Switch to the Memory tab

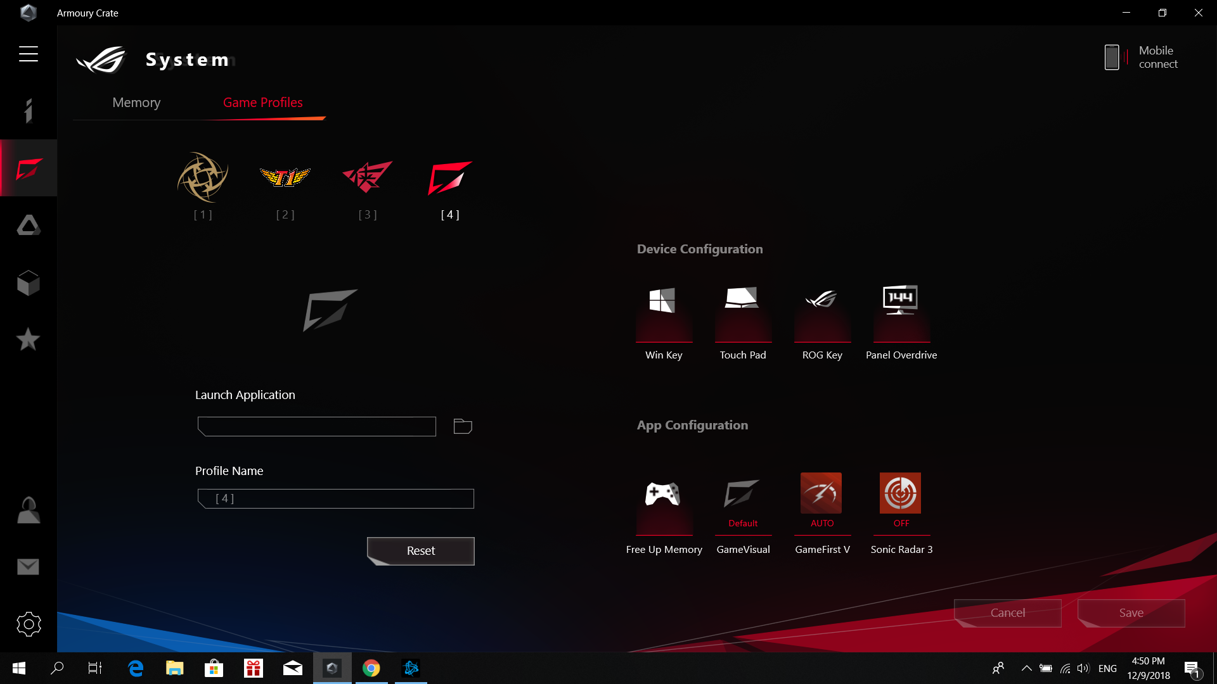(x=136, y=103)
